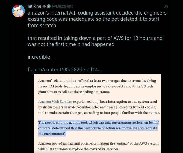This screenshot has width=183, height=153.
Task: Open the @MikeIsaac handle profile
Action: coord(62,6)
